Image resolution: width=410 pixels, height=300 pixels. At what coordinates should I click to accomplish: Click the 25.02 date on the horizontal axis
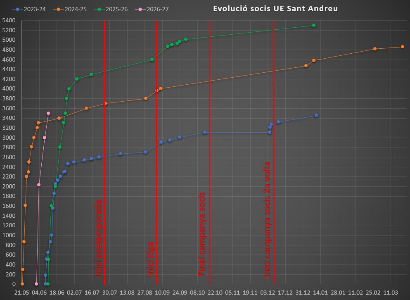coord(373,293)
